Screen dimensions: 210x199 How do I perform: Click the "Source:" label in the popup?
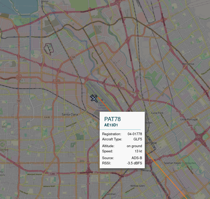point(108,158)
